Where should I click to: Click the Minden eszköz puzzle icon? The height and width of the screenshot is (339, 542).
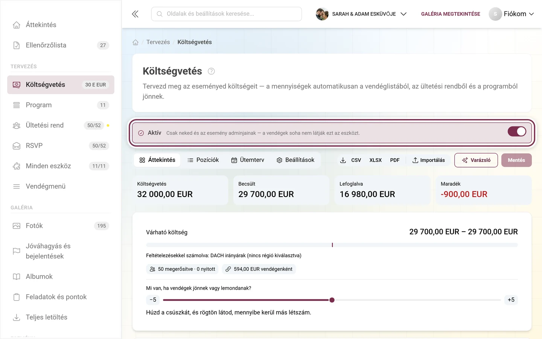point(17,166)
